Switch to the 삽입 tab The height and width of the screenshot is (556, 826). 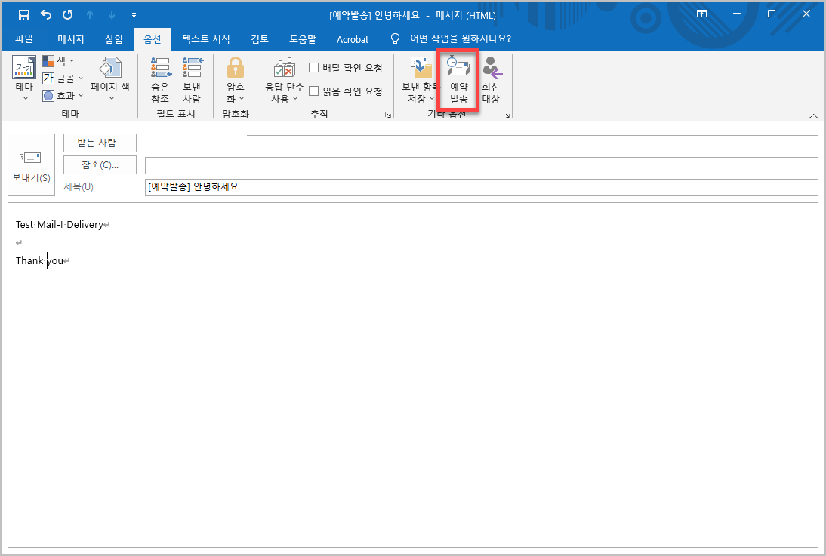coord(114,39)
